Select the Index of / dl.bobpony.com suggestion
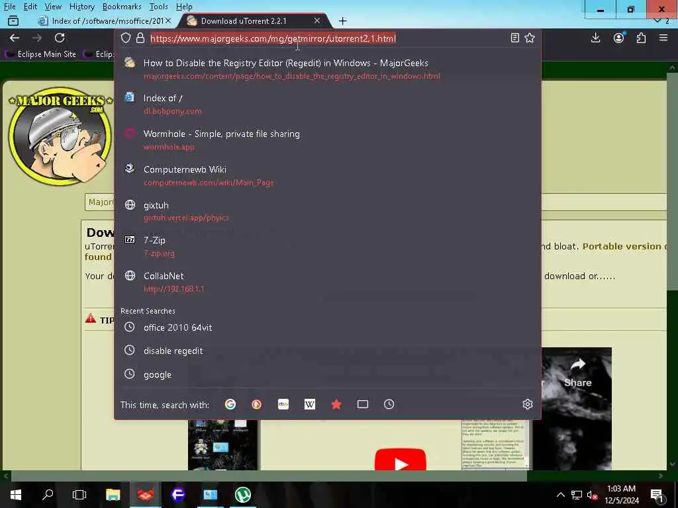This screenshot has width=678, height=508. tap(327, 104)
